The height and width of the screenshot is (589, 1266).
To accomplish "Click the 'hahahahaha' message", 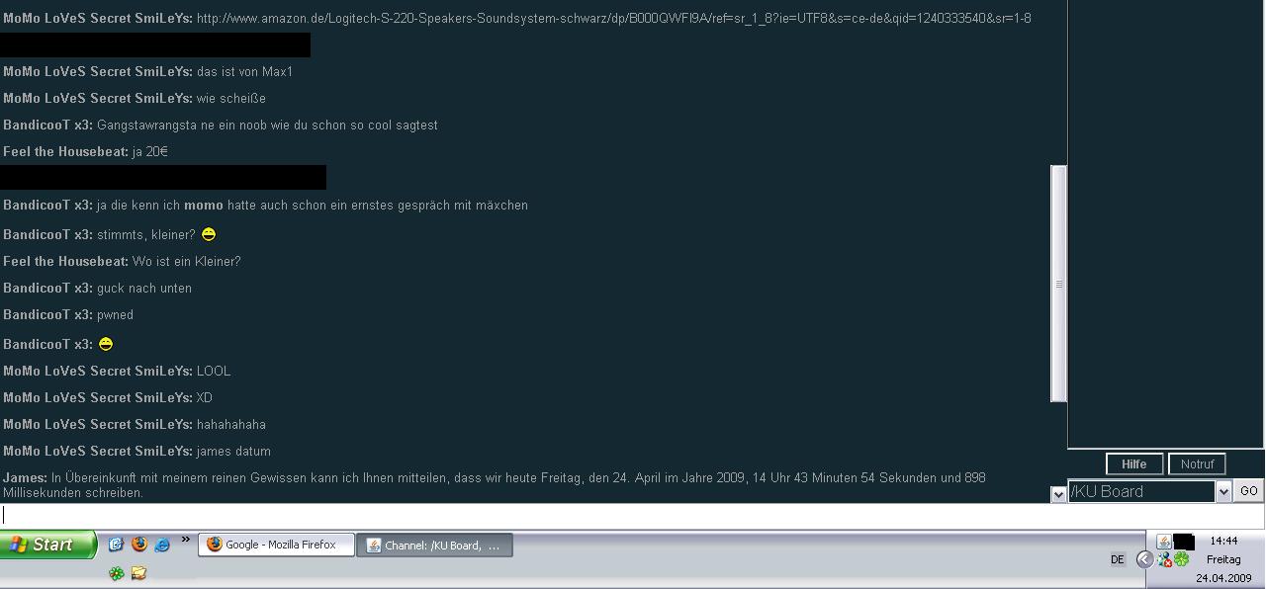I will pyautogui.click(x=231, y=424).
